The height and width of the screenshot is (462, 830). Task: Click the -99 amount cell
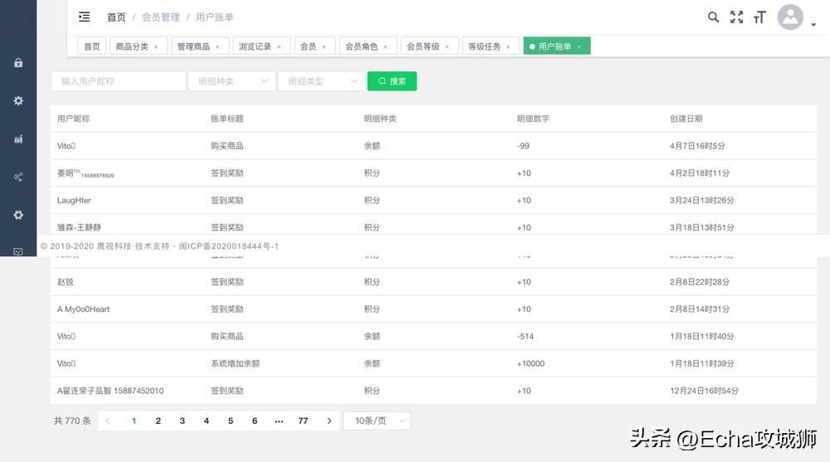[x=523, y=145]
